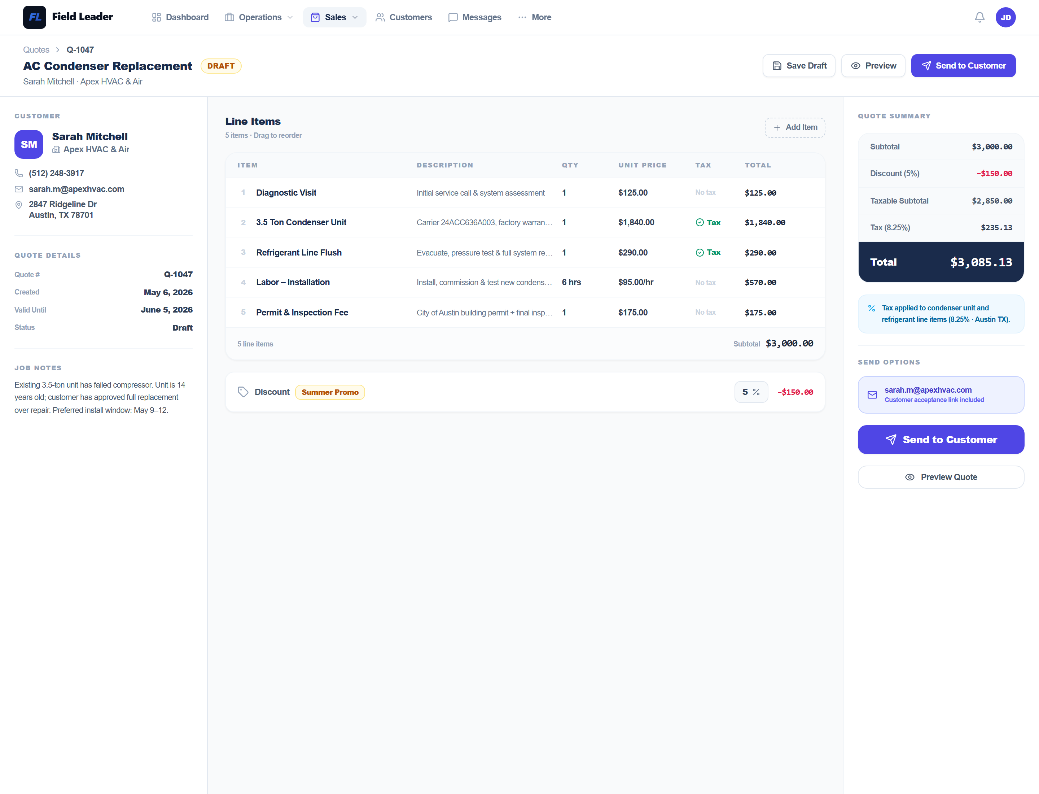Viewport: 1039px width, 794px height.
Task: Click the DRAFT status badge
Action: pos(221,66)
